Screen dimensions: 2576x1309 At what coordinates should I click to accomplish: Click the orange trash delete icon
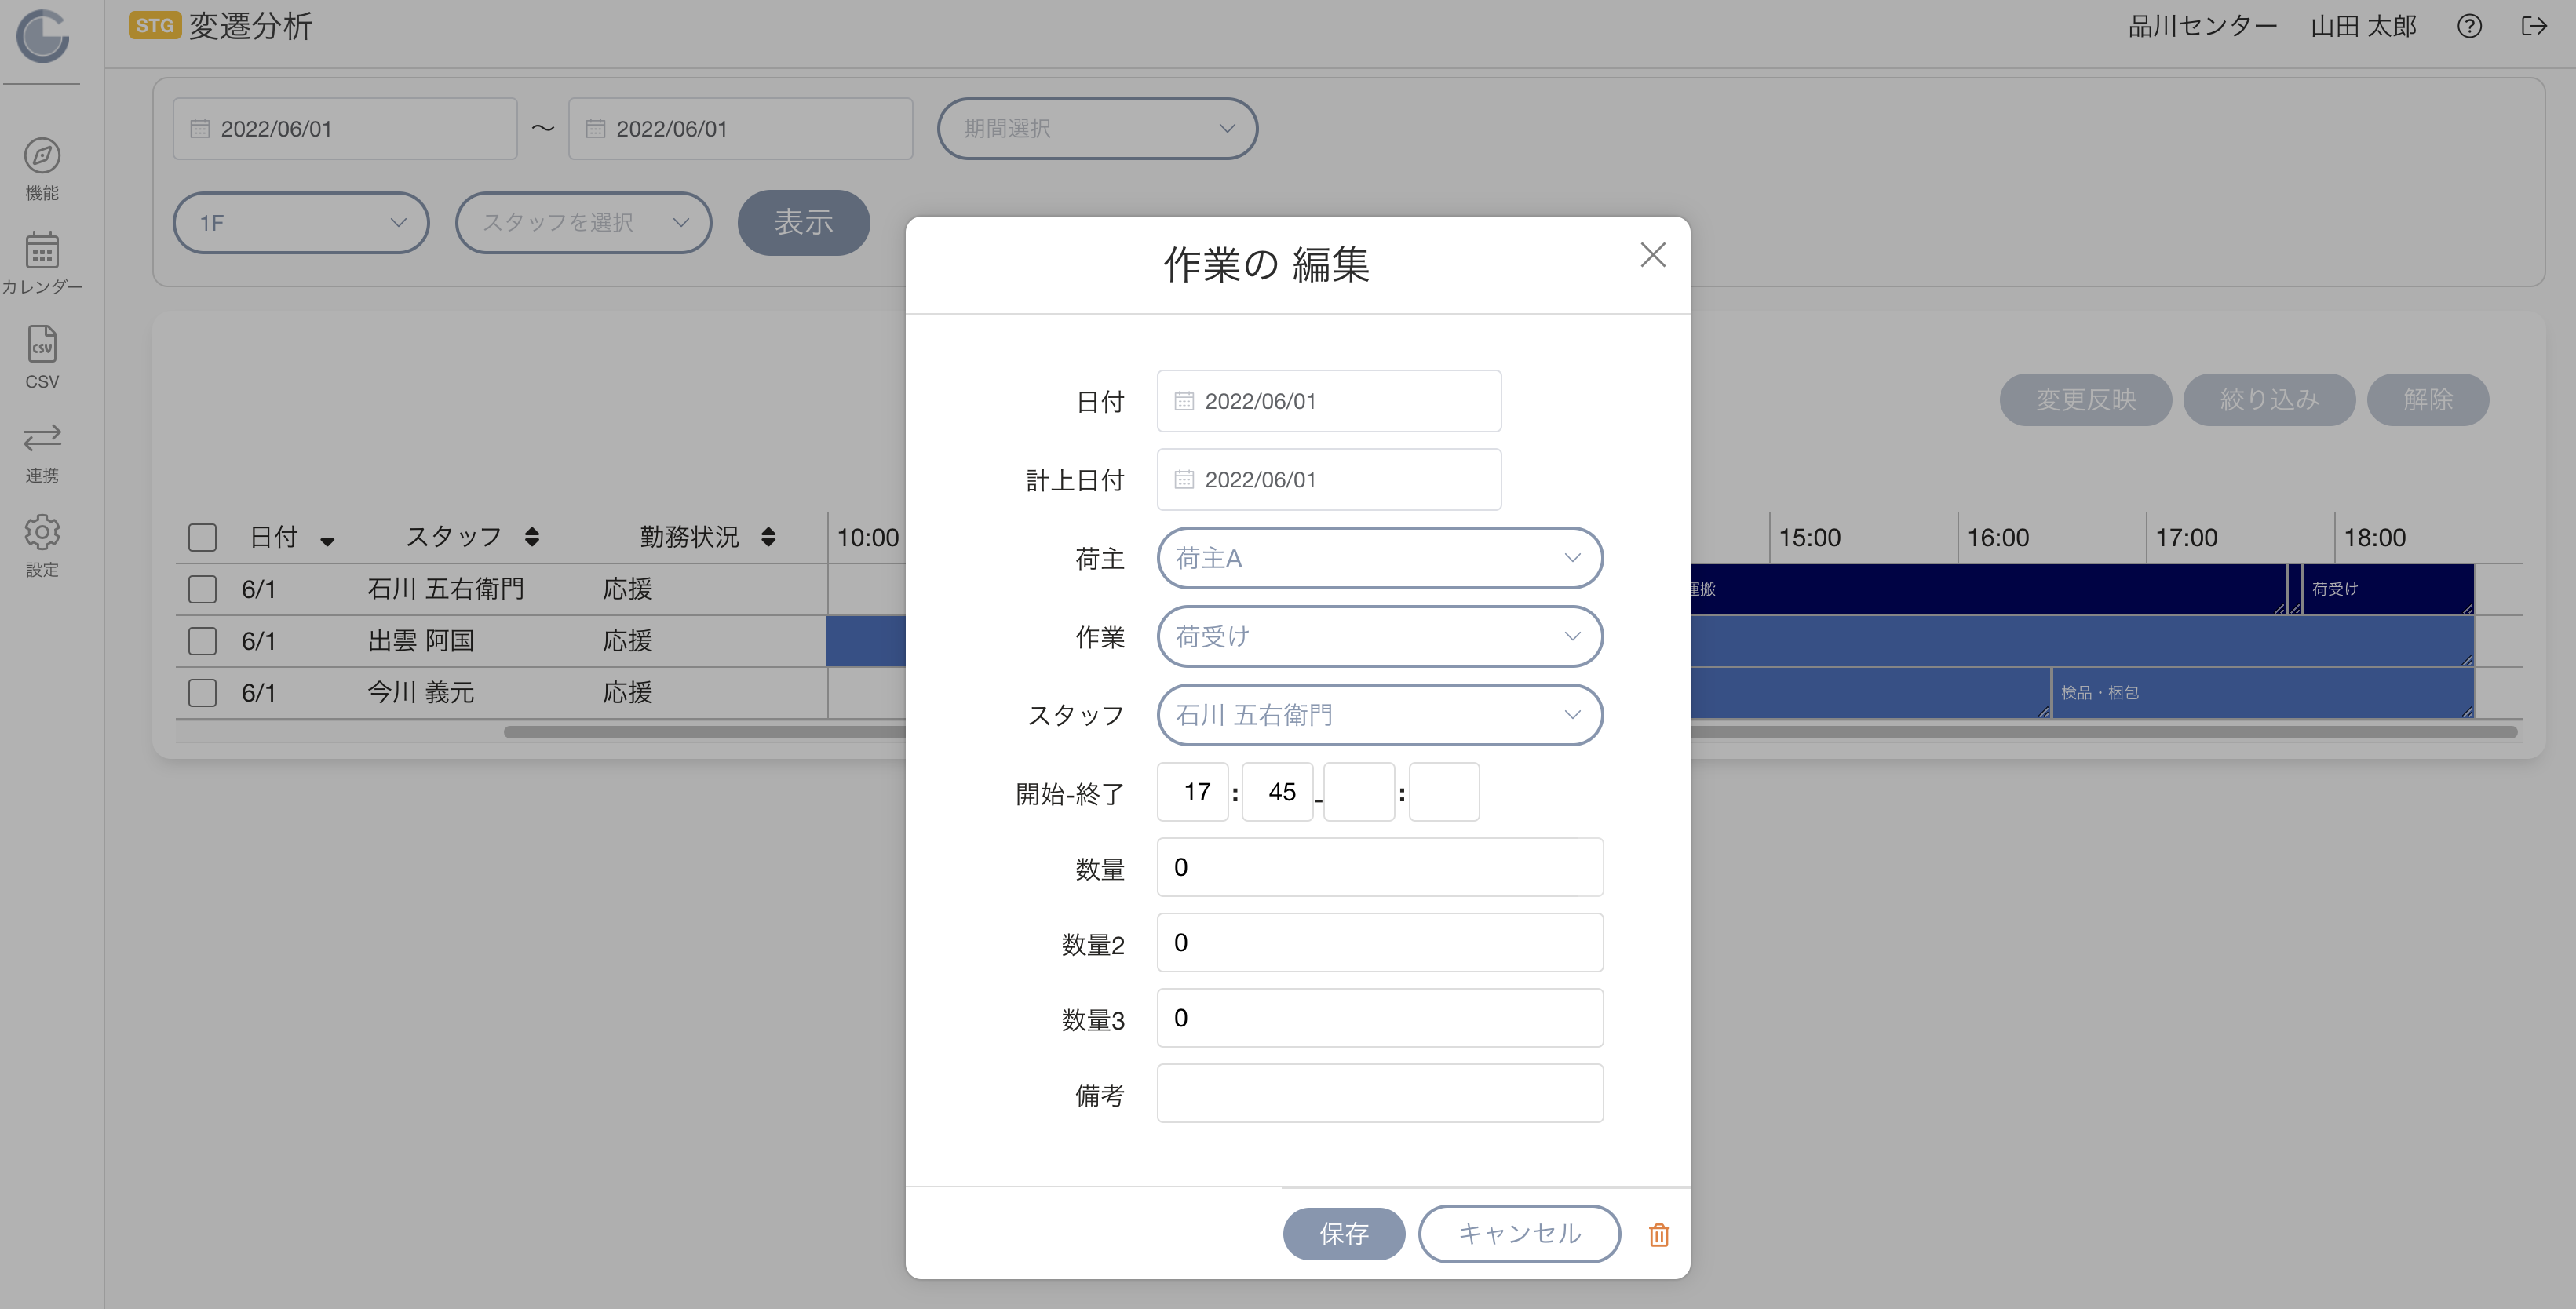point(1658,1235)
